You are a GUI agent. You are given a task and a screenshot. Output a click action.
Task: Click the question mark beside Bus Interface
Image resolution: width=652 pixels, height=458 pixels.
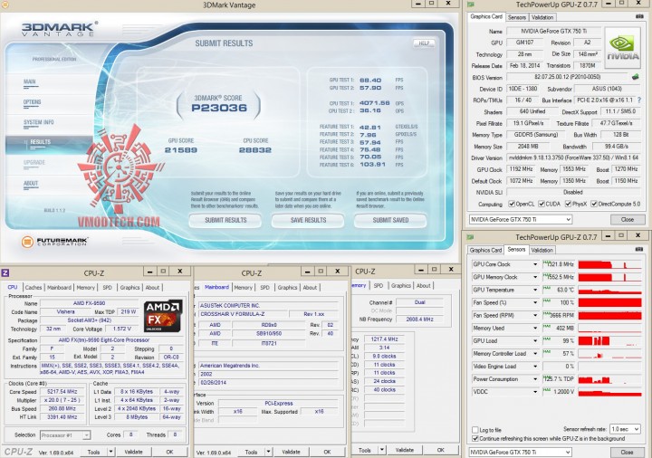639,100
